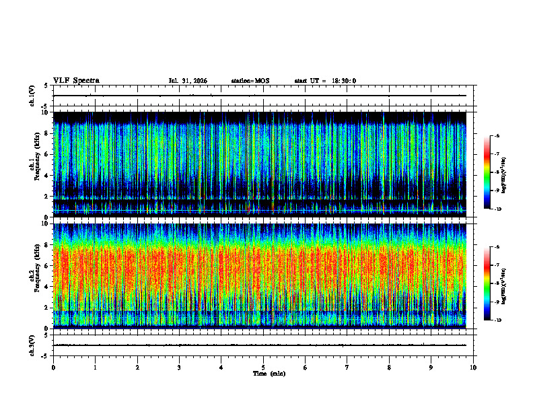This screenshot has height=412, width=533.
Task: Click the ch.1 spectrogram color scale bar
Action: click(x=487, y=172)
